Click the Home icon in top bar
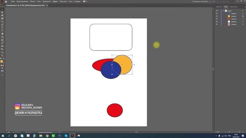 point(6,2)
